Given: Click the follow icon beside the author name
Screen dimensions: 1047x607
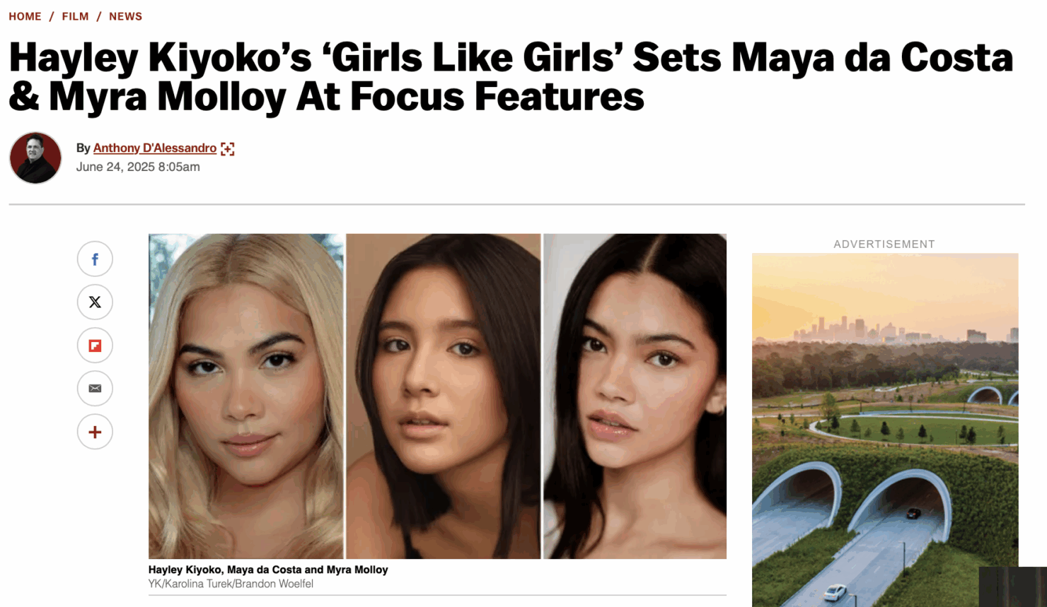Looking at the screenshot, I should click(227, 148).
